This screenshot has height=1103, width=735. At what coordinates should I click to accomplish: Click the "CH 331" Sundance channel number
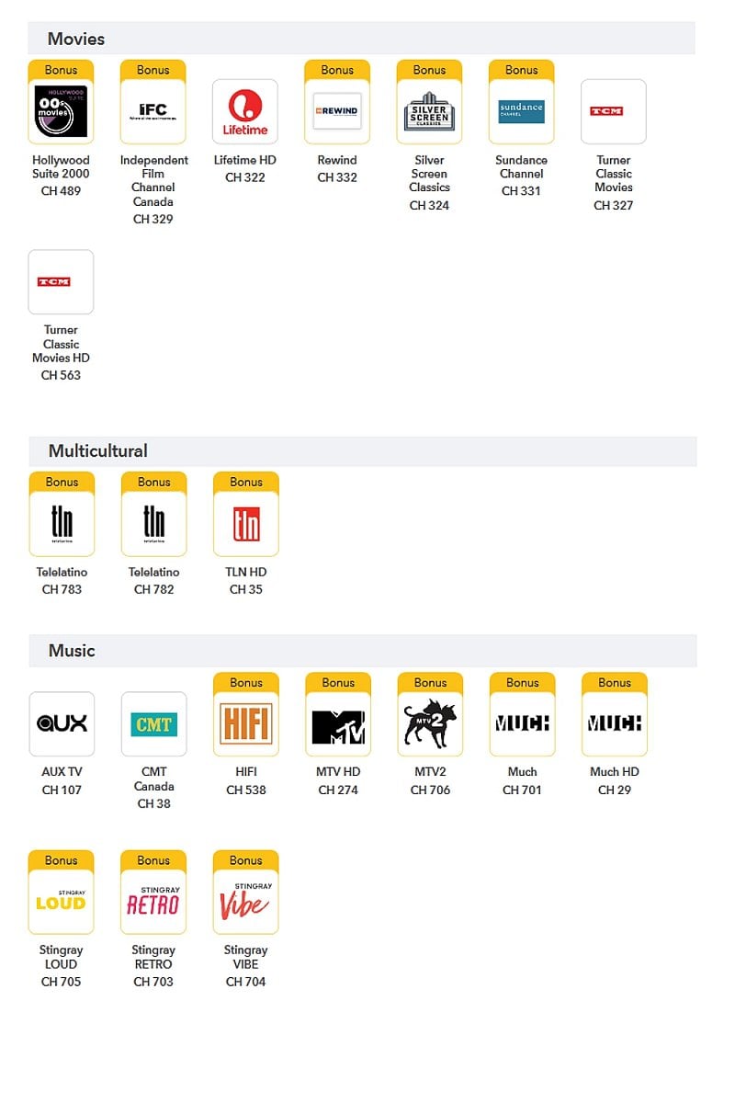pyautogui.click(x=521, y=191)
